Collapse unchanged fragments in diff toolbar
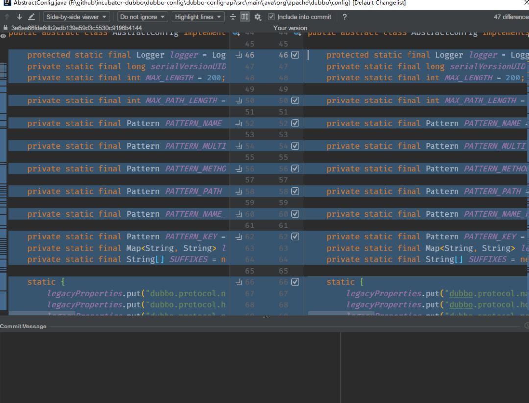This screenshot has width=529, height=403. point(233,17)
